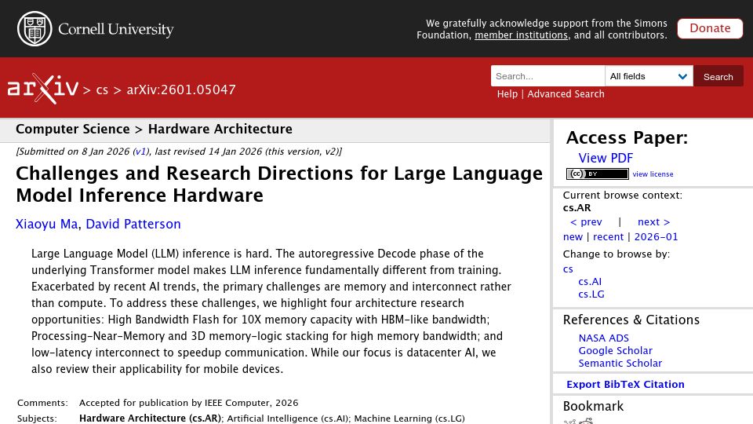This screenshot has width=753, height=424.
Task: Click the Accepted for publication comment text
Action: click(188, 403)
